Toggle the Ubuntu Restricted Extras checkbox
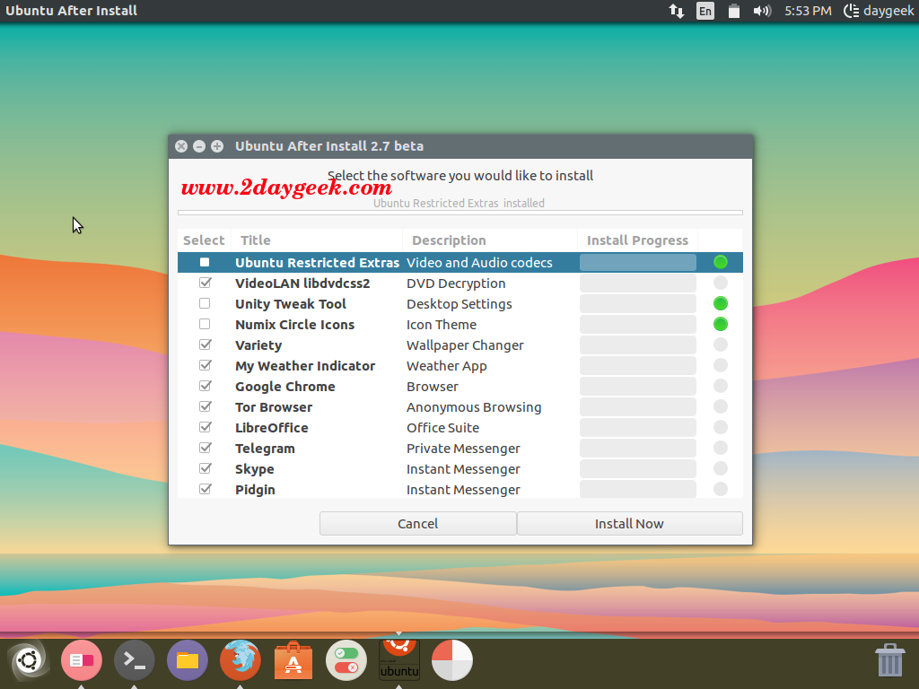 coord(205,262)
